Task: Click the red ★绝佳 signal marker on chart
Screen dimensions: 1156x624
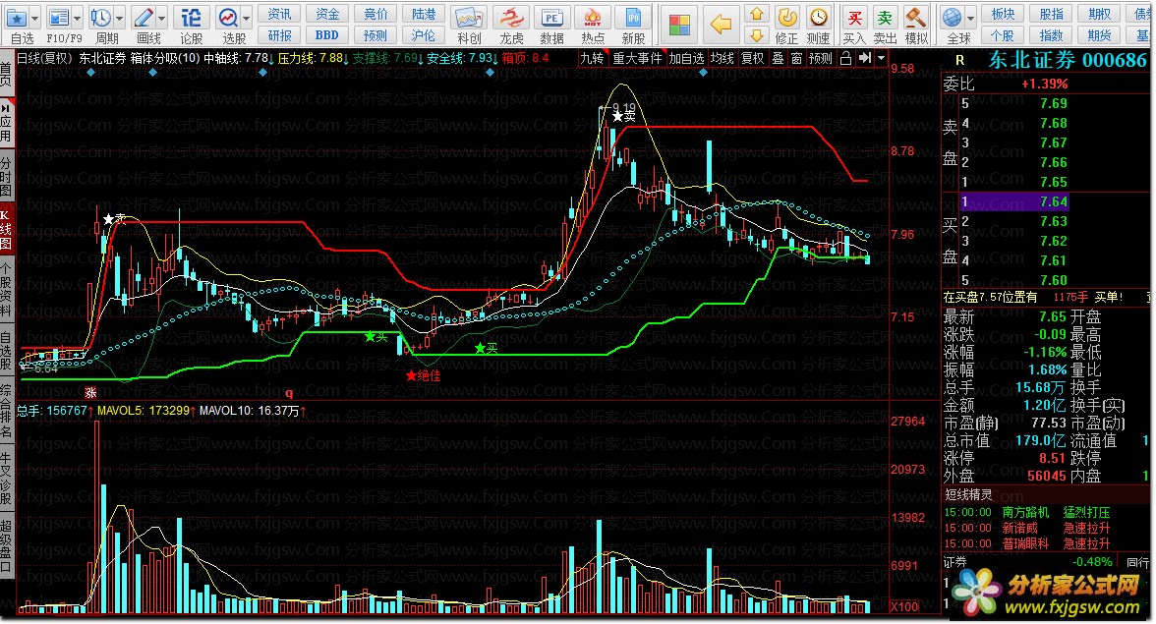Action: (x=423, y=375)
